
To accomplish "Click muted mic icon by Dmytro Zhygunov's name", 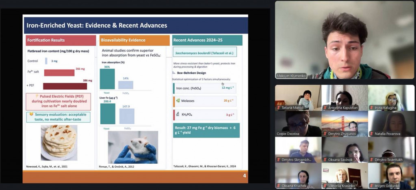I will tap(325, 134).
